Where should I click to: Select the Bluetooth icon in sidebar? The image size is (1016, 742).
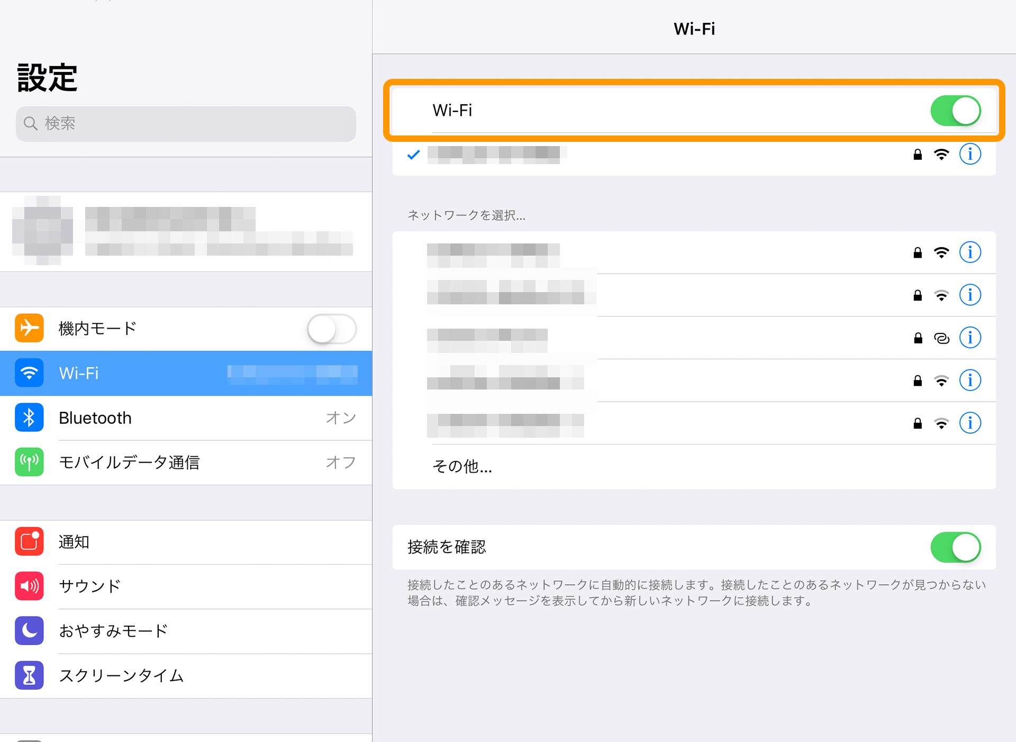pos(29,418)
